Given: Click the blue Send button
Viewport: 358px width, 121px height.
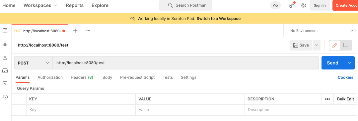Looking at the screenshot, I should pyautogui.click(x=333, y=63).
